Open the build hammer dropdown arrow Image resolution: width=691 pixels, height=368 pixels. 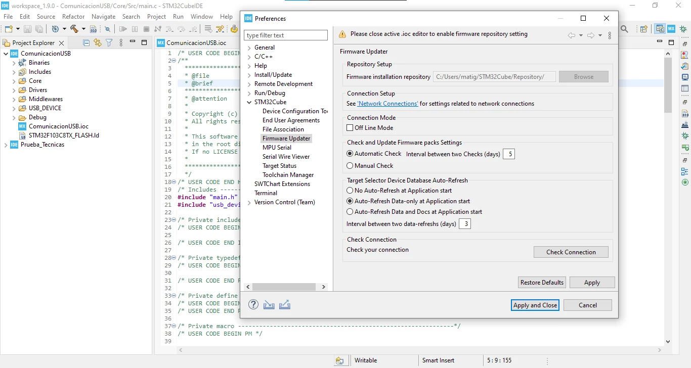[x=83, y=29]
